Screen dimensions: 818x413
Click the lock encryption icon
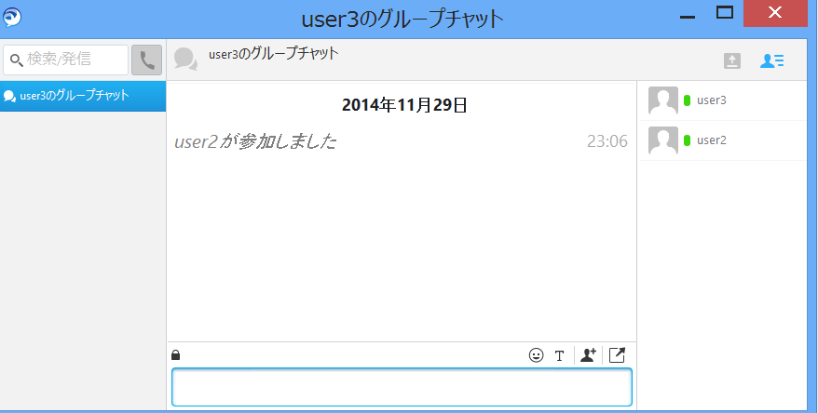tap(176, 354)
